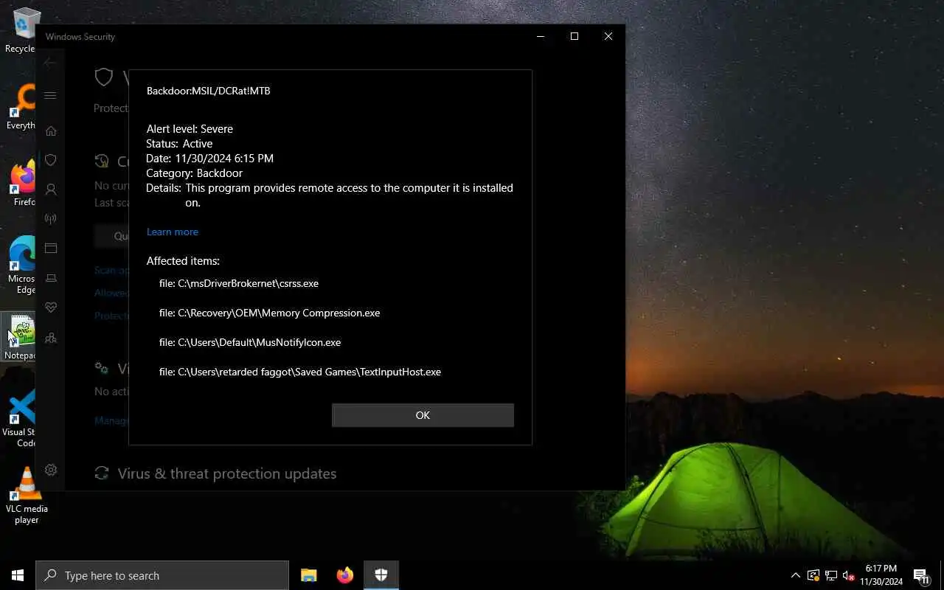Open the Windows Start menu
Screen dimensions: 944x590
pyautogui.click(x=18, y=575)
